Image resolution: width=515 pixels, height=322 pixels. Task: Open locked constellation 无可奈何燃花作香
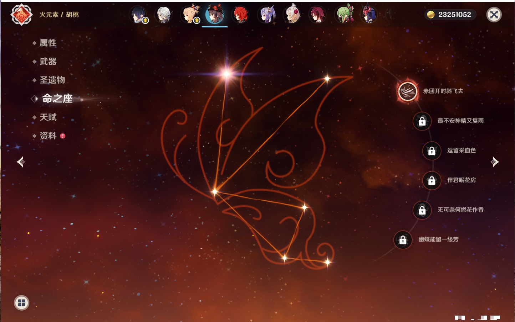point(422,210)
